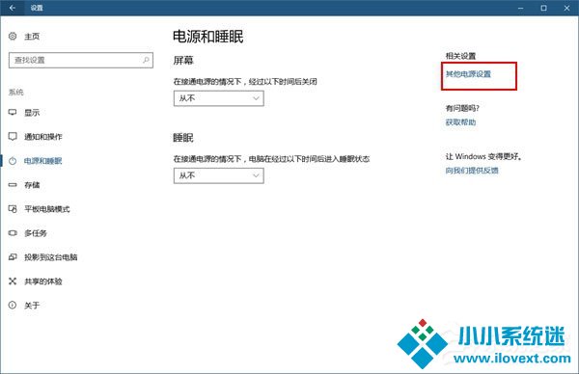Click the Notifications (通知和操作) icon
This screenshot has width=579, height=374.
[13, 137]
